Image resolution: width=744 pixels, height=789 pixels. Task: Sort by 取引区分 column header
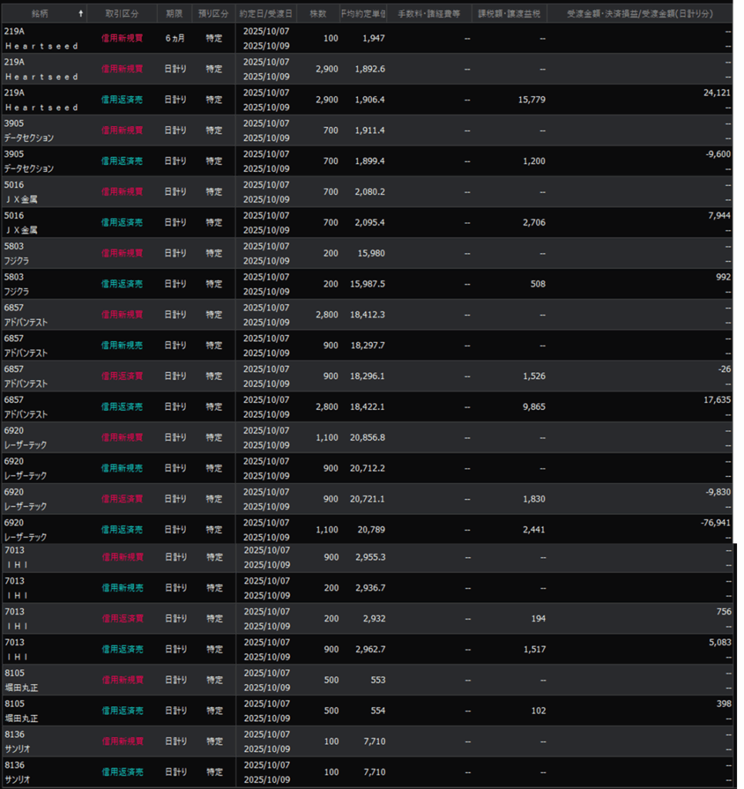121,14
